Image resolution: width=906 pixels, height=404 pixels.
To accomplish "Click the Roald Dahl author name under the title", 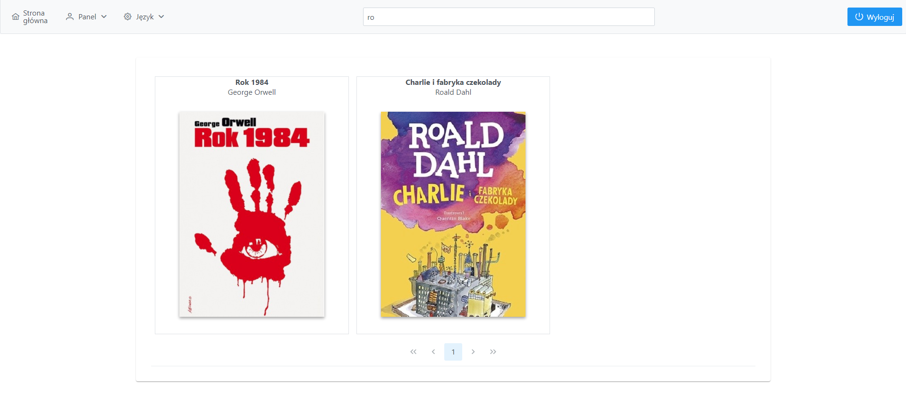I will click(453, 92).
